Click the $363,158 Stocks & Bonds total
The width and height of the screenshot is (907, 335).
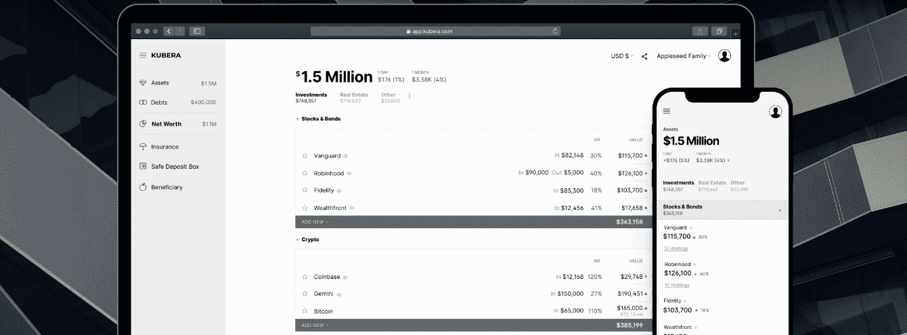629,222
